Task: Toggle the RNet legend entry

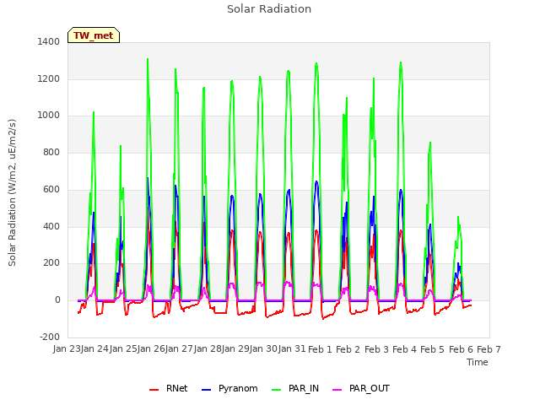Action: coord(168,388)
